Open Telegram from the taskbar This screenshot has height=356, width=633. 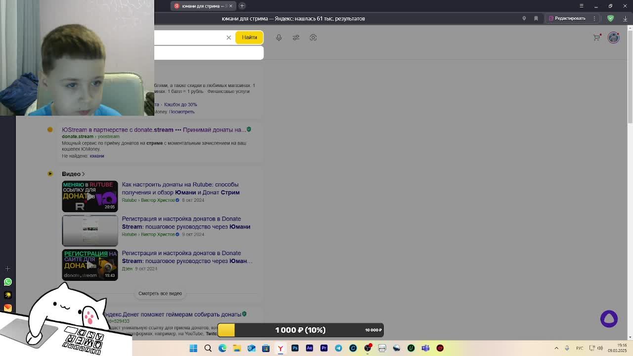[338, 348]
